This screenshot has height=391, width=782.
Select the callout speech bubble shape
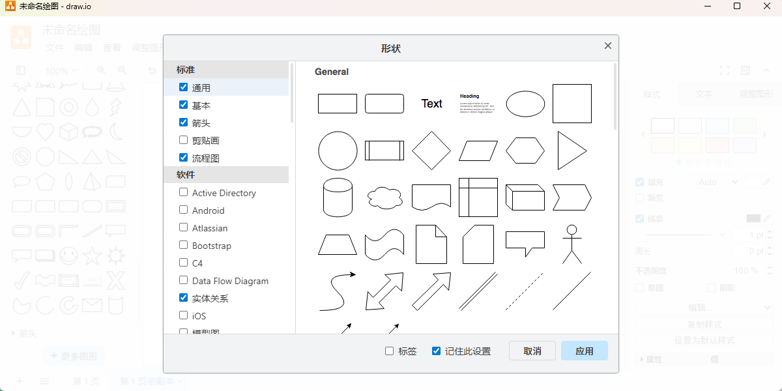click(x=525, y=244)
